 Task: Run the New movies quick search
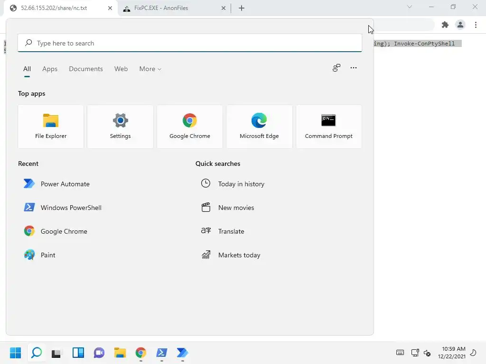pyautogui.click(x=227, y=208)
